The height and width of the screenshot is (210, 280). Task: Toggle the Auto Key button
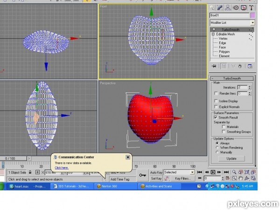[156, 172]
